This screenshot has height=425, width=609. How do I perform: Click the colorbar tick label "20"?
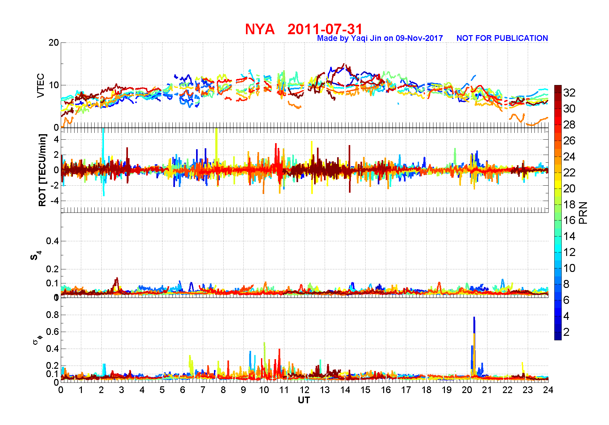569,189
